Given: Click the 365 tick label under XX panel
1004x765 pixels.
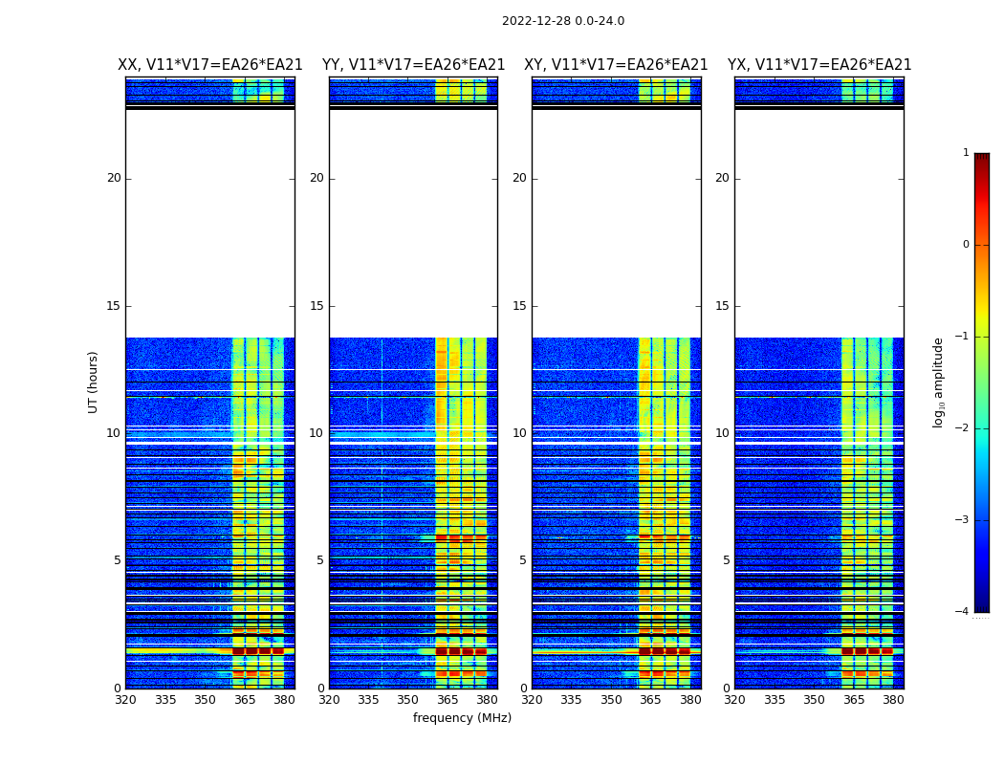Looking at the screenshot, I should point(245,700).
